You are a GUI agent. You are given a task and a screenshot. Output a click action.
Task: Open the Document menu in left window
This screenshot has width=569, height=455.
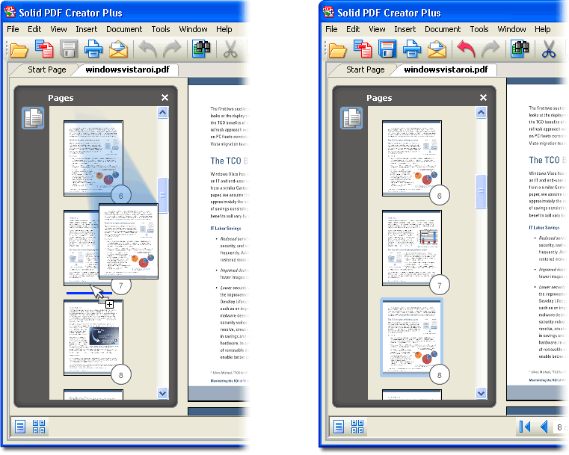point(124,29)
